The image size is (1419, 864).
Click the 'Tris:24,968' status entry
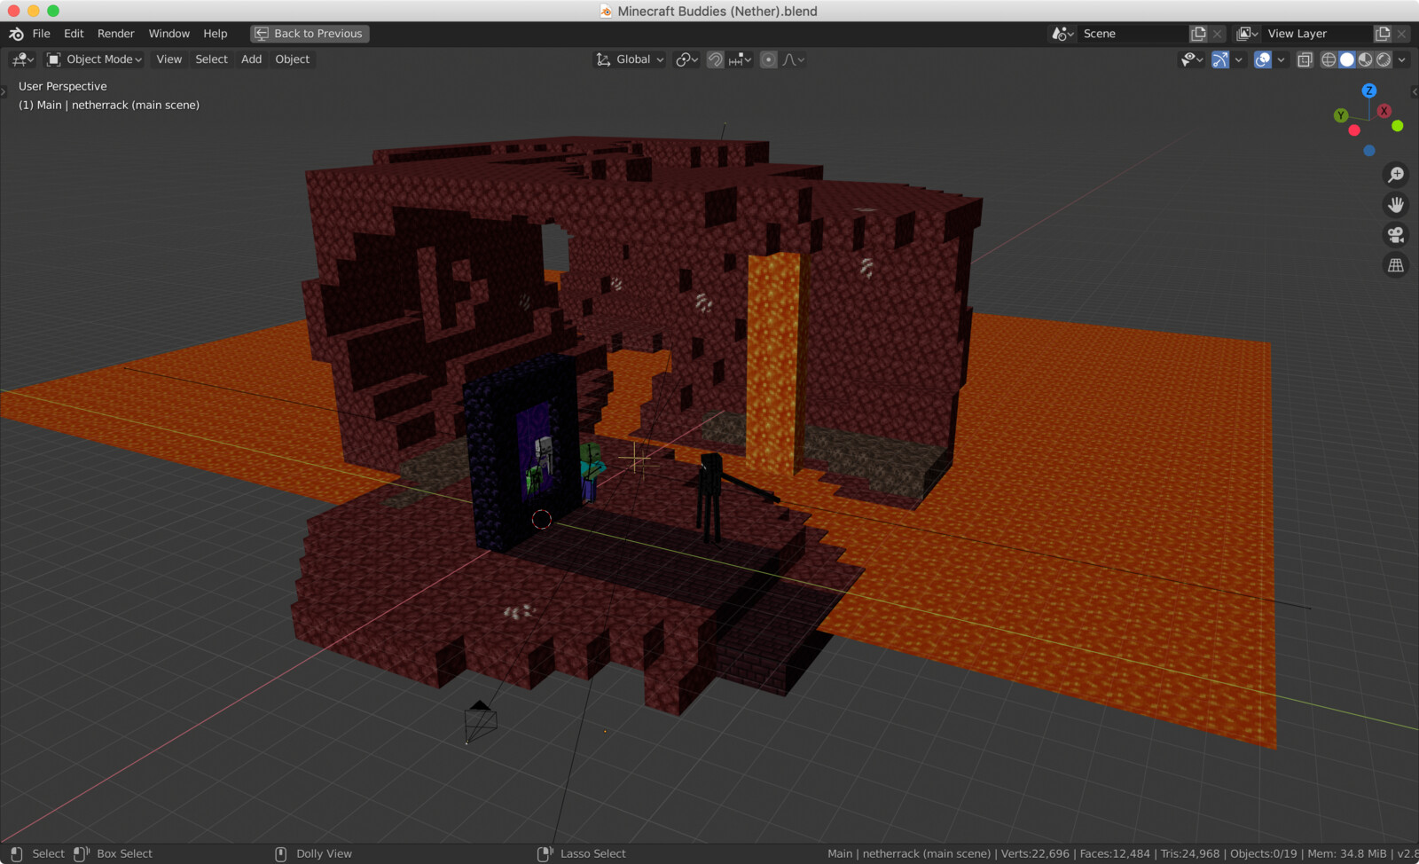1190,853
